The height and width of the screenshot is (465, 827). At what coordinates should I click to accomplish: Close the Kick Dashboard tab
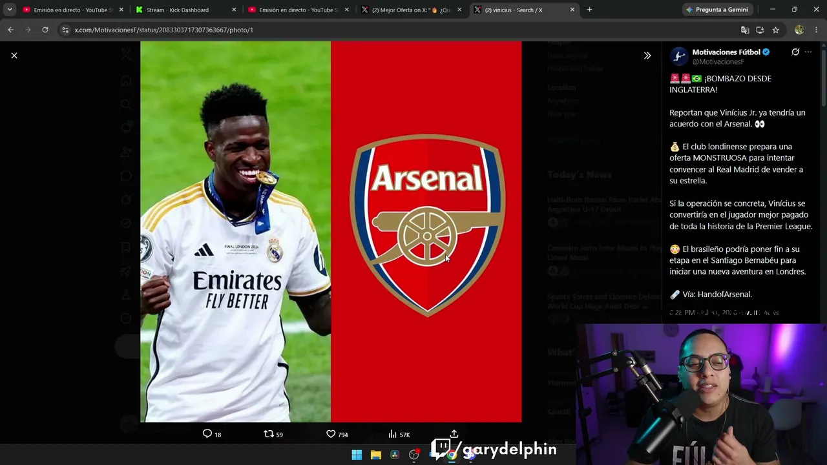(233, 10)
